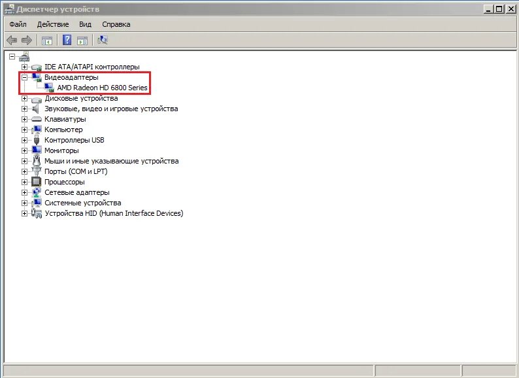Close the Диспетчер устройств window
519x378 pixels.
pos(510,9)
